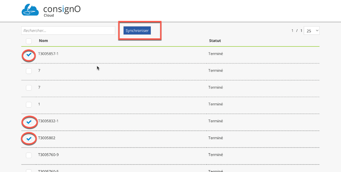The height and width of the screenshot is (172, 341).
Task: Click the Terminé status of T3005857-1
Action: [215, 54]
